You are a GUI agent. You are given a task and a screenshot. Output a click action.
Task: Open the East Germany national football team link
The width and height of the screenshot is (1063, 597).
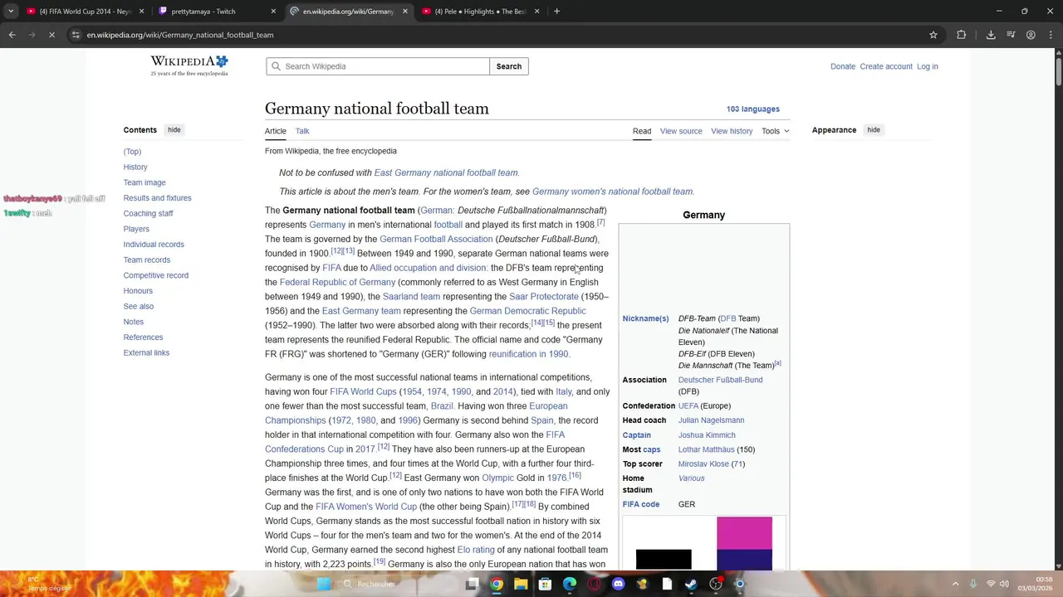click(446, 172)
